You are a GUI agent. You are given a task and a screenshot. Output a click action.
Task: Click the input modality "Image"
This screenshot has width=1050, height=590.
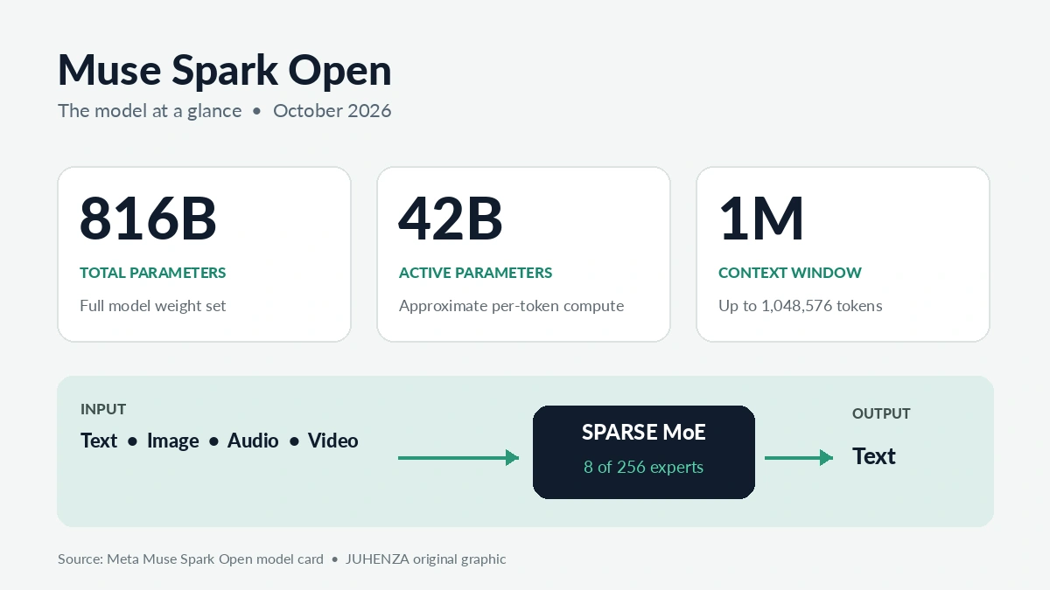point(173,441)
